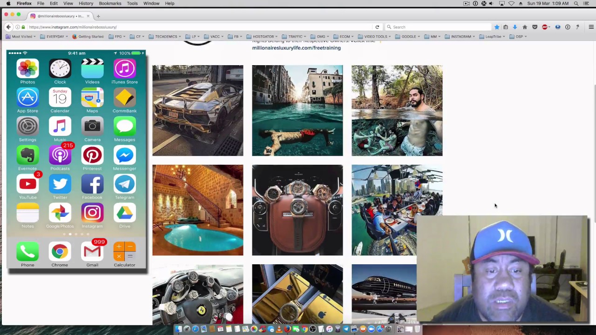Screen dimensions: 596x335
Task: Open the iPhone Settings app
Action: (x=27, y=127)
